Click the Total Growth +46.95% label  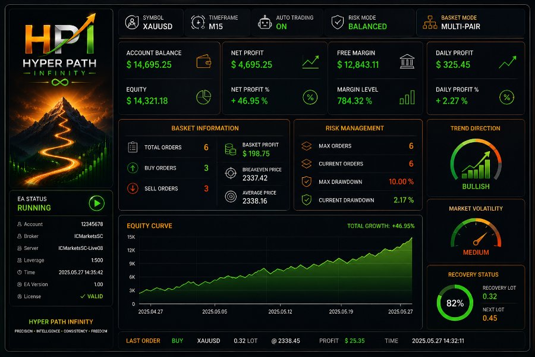tap(381, 226)
